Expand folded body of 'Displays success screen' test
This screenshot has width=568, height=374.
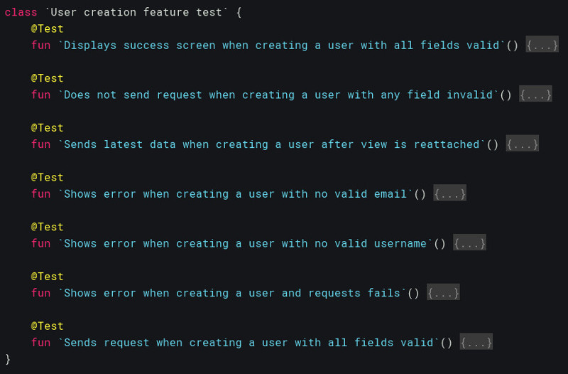(542, 46)
